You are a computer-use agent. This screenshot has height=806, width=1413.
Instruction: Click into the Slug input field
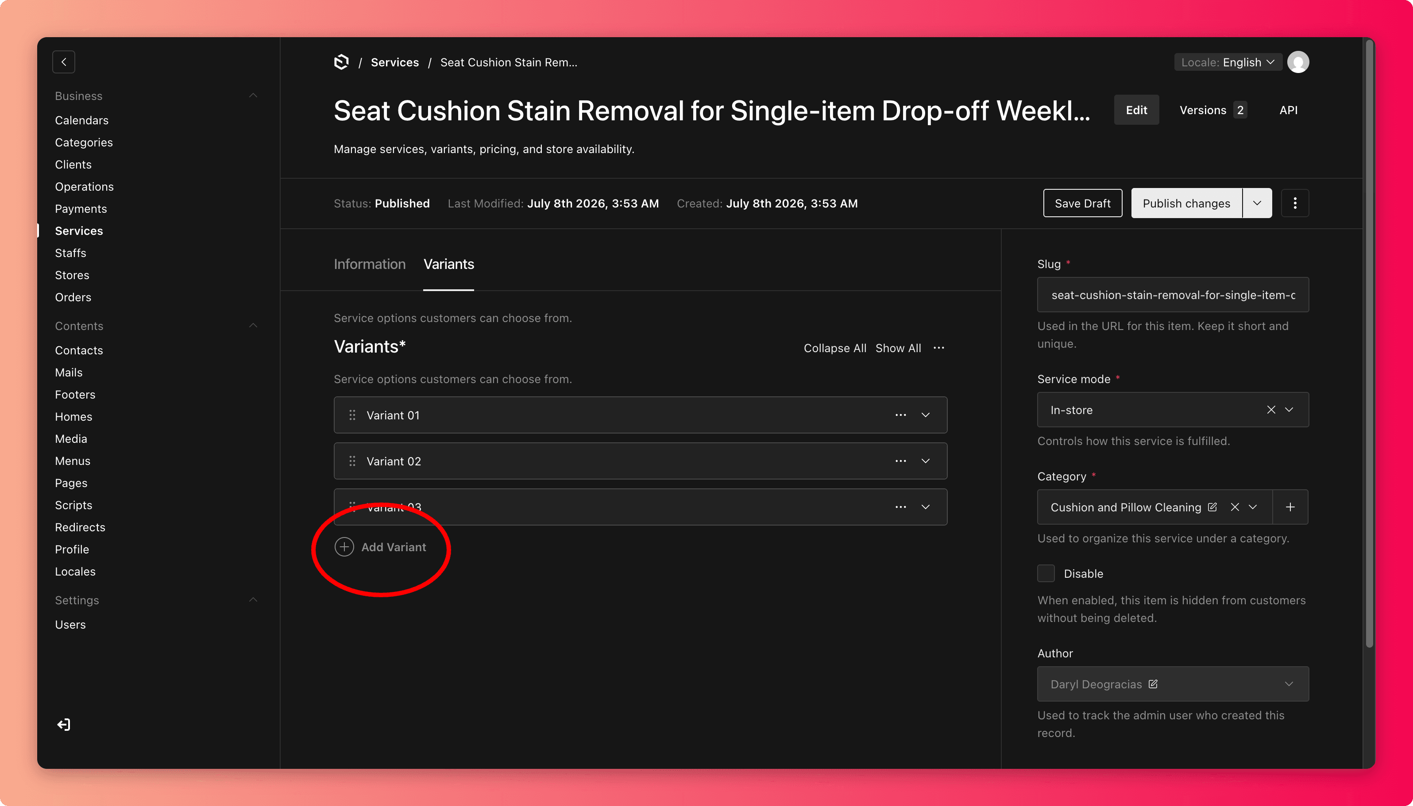pos(1173,295)
